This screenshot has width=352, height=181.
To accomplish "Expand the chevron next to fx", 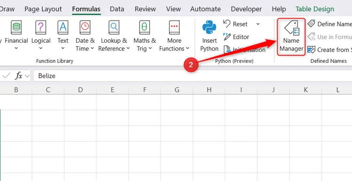I will tap(27, 76).
